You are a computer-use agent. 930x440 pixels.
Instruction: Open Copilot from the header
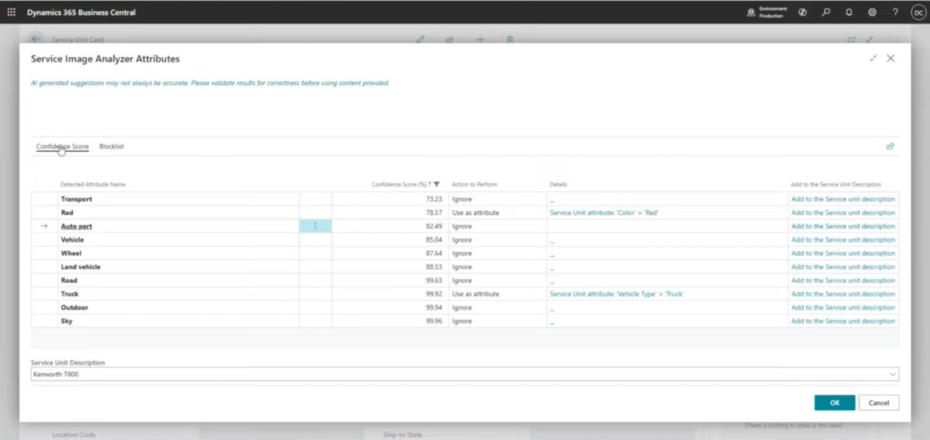coord(802,12)
